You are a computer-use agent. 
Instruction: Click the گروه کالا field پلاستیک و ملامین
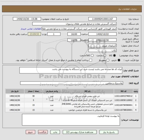coord(71,83)
